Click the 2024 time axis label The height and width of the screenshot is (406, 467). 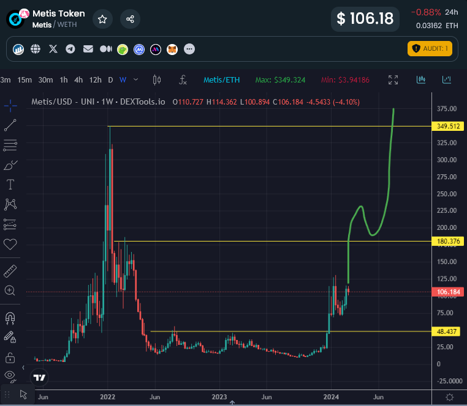[x=331, y=397]
